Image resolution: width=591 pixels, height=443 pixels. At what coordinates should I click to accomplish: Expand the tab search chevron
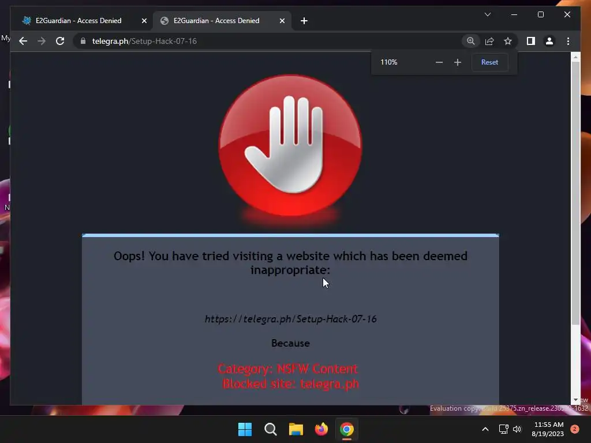click(x=487, y=14)
